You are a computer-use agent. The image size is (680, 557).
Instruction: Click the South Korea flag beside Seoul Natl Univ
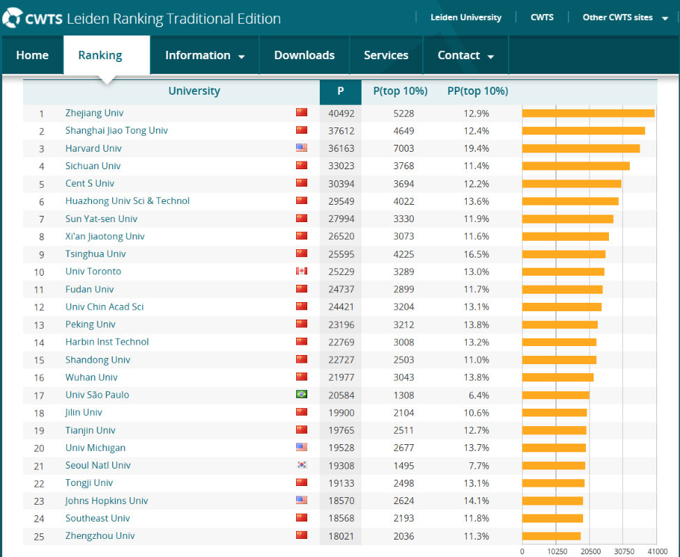click(x=302, y=465)
